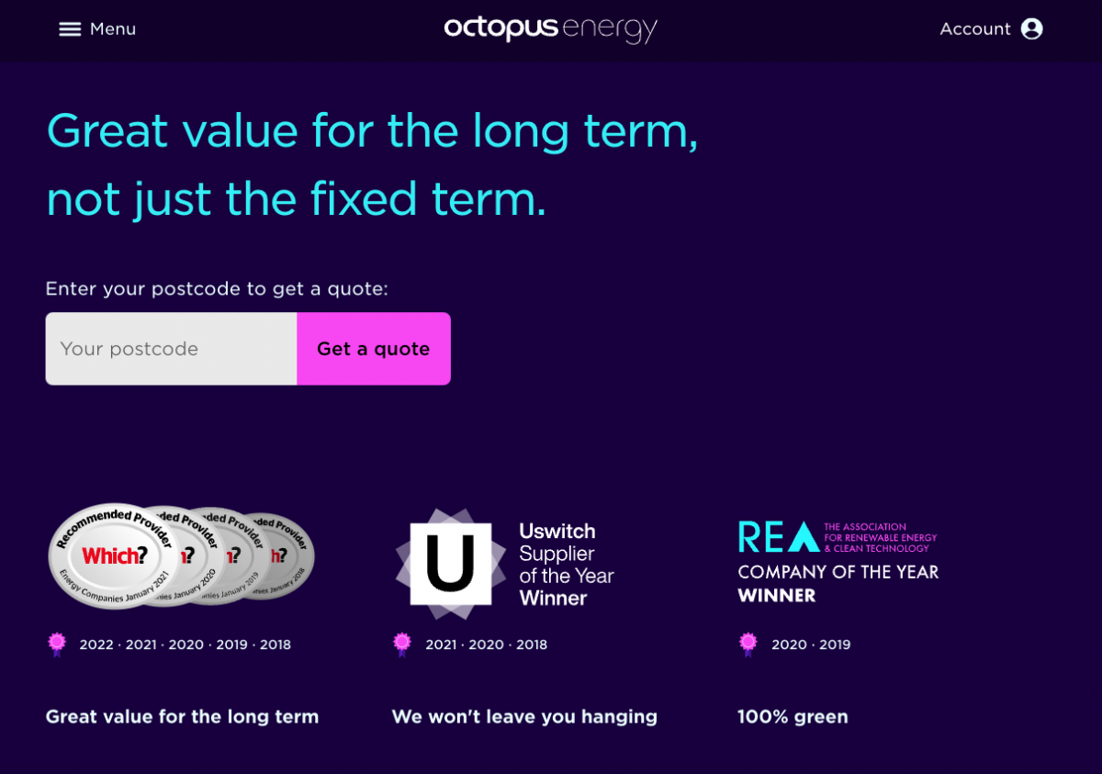Click the rosette beside the REA years

coord(748,645)
